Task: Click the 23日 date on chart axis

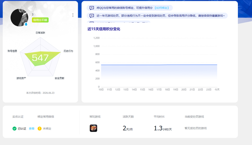Action: click(x=209, y=89)
